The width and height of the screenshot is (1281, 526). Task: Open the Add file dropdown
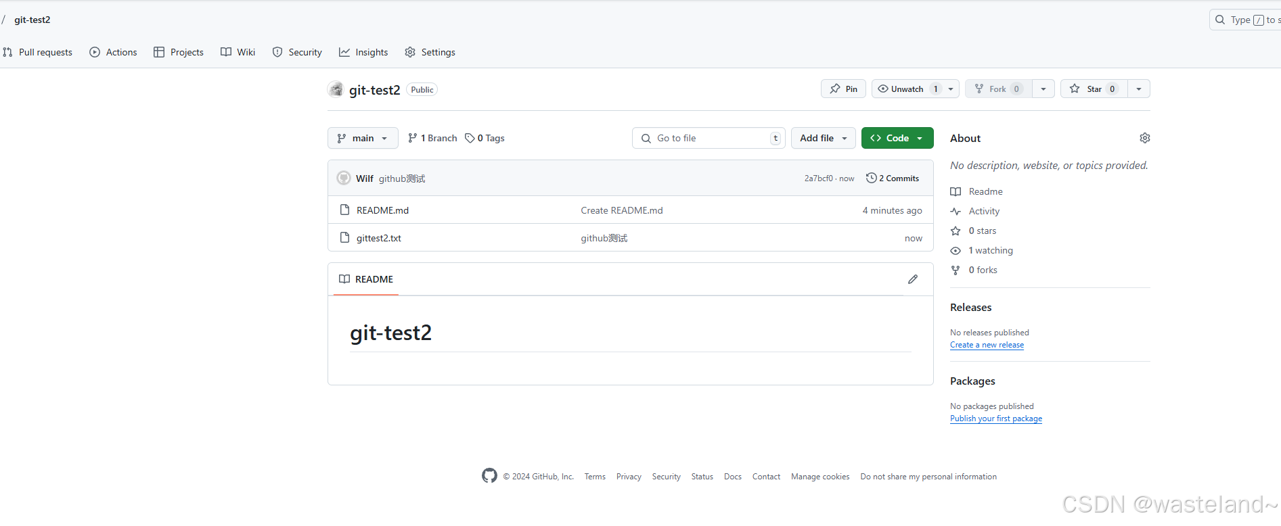point(824,138)
